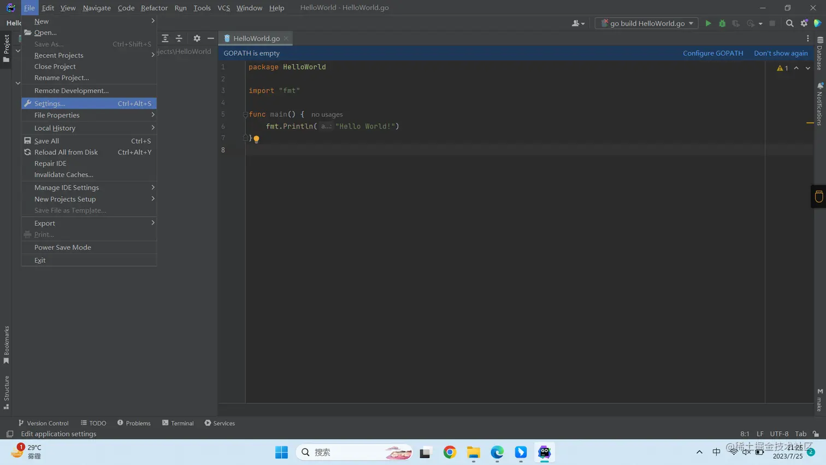826x465 pixels.
Task: Open Search Everywhere magnifier icon
Action: (789, 23)
